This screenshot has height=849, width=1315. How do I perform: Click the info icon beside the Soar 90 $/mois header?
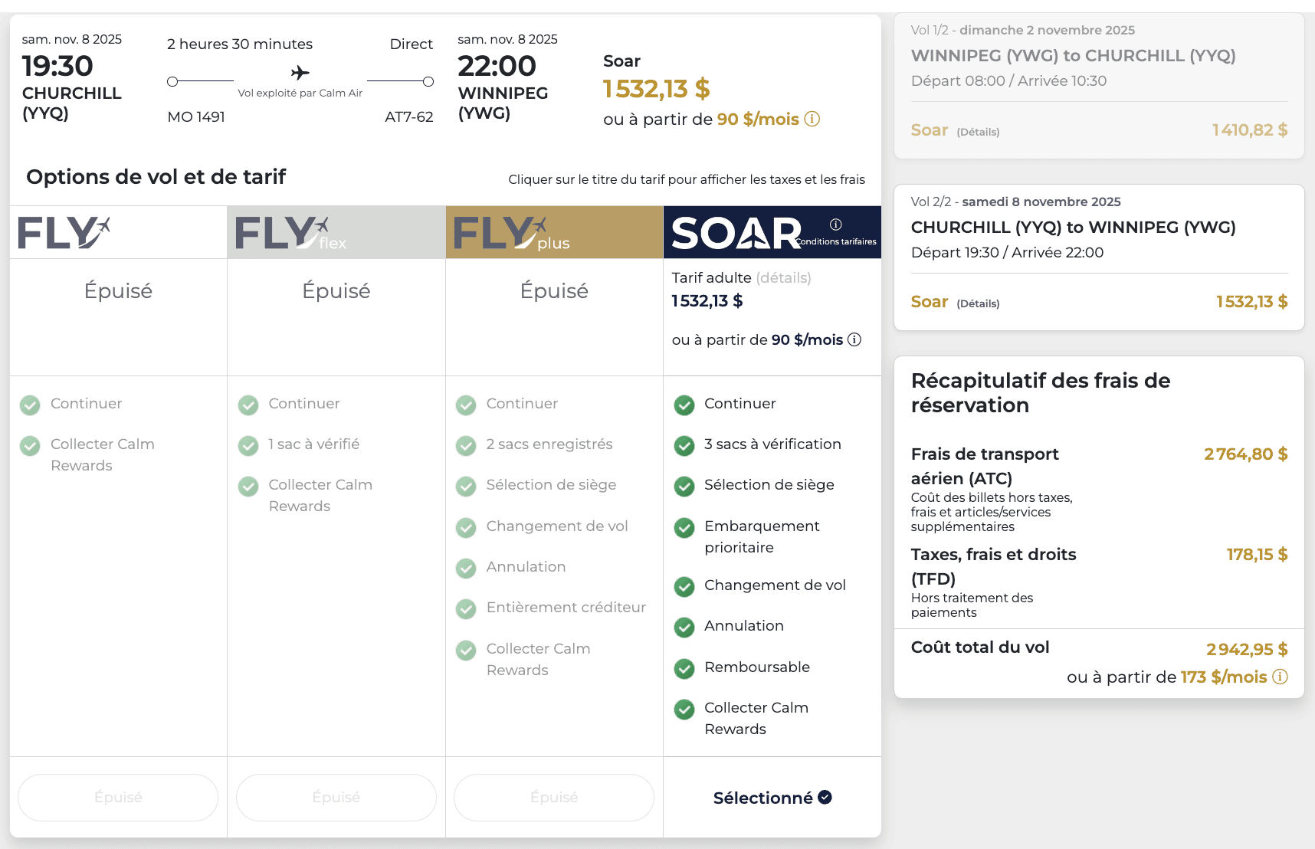(812, 119)
